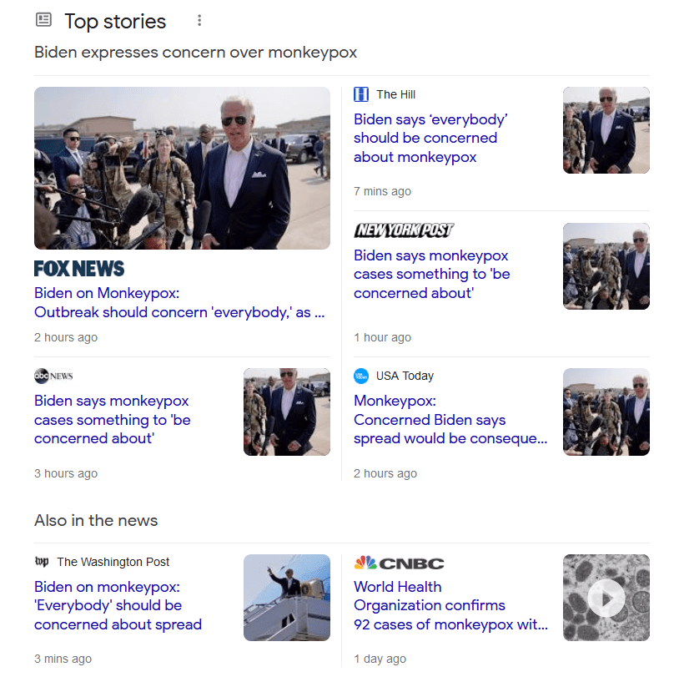Open The Hill 'everybody should be concerned' article
Image resolution: width=674 pixels, height=677 pixels.
click(x=430, y=138)
